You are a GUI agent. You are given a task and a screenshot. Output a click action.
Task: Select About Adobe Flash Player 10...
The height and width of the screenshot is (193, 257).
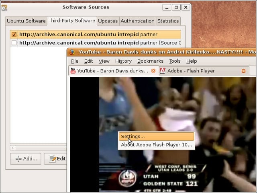click(x=156, y=145)
